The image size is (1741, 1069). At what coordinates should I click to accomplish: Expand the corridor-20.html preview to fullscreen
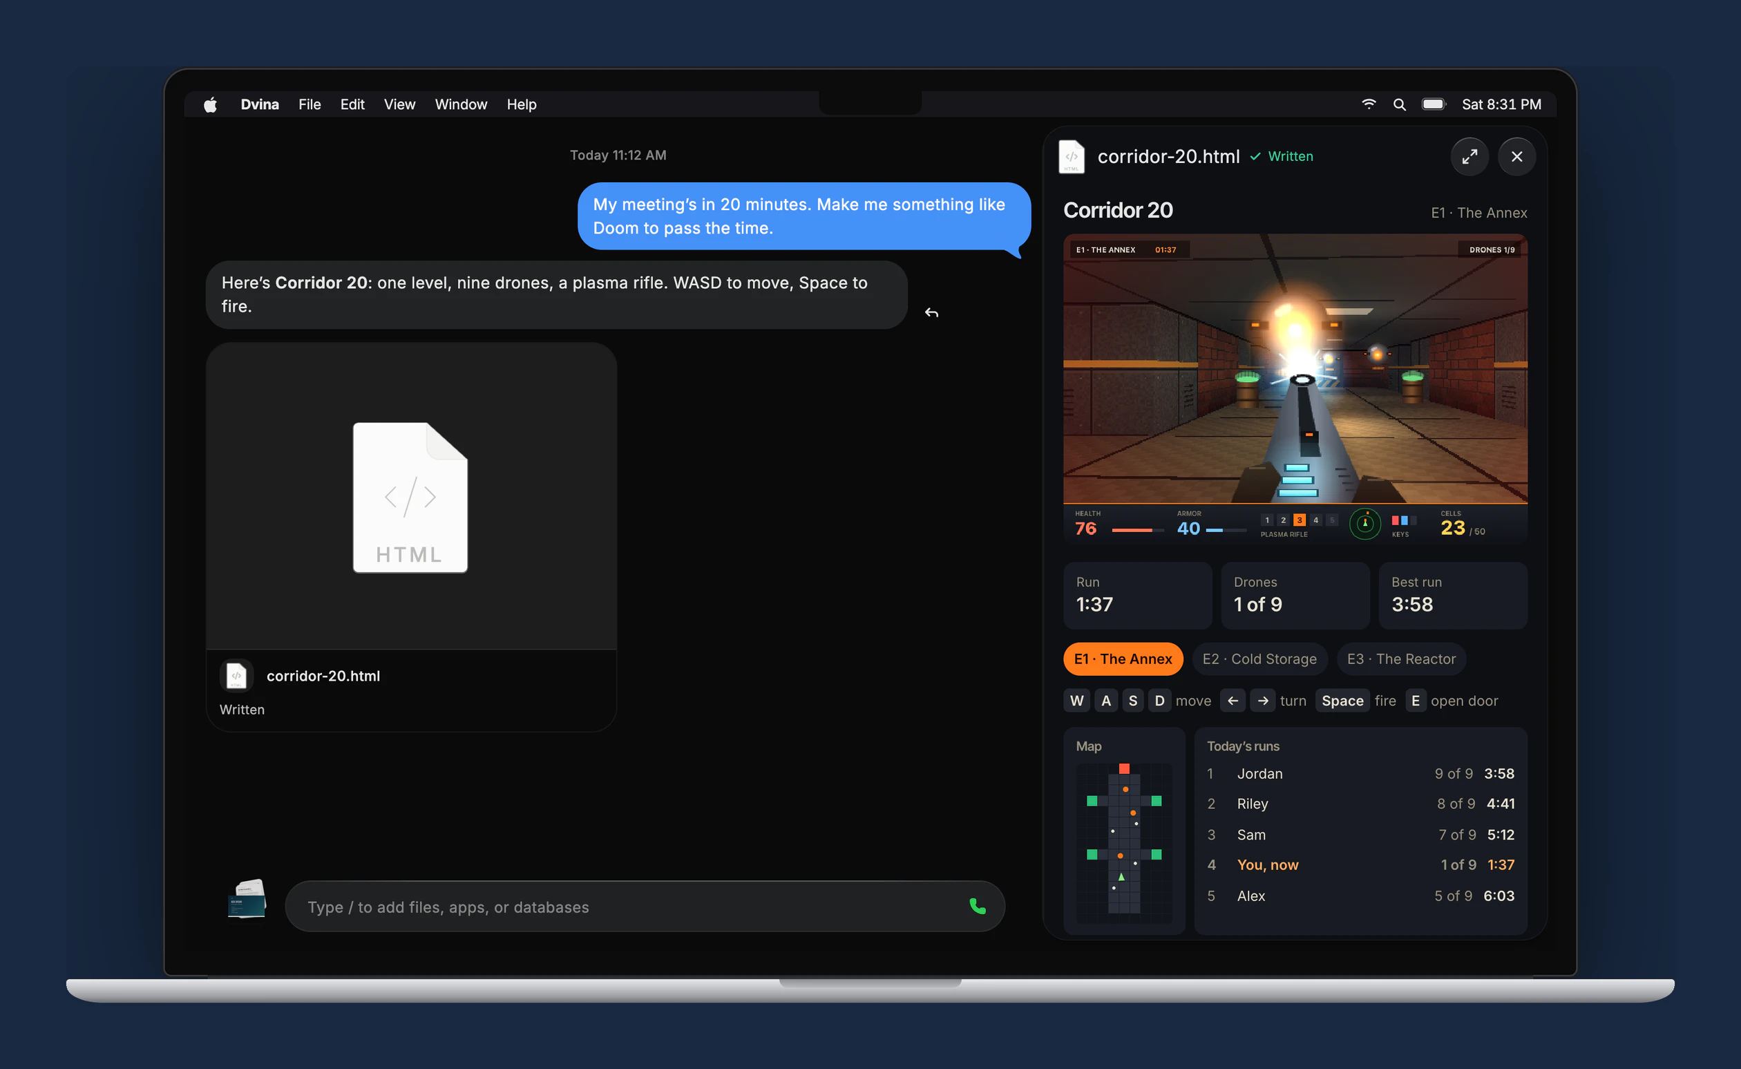click(1469, 156)
